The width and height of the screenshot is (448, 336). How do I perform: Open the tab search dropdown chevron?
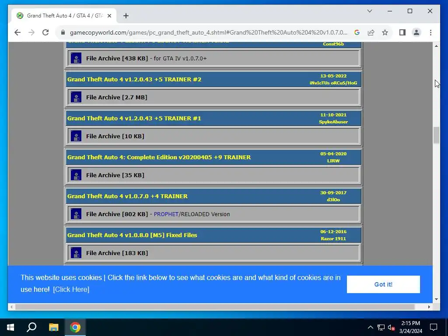370,11
